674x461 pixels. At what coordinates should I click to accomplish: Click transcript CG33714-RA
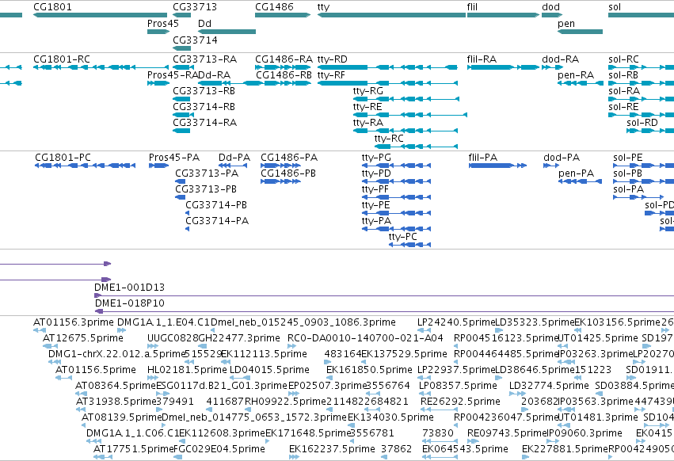(x=181, y=131)
